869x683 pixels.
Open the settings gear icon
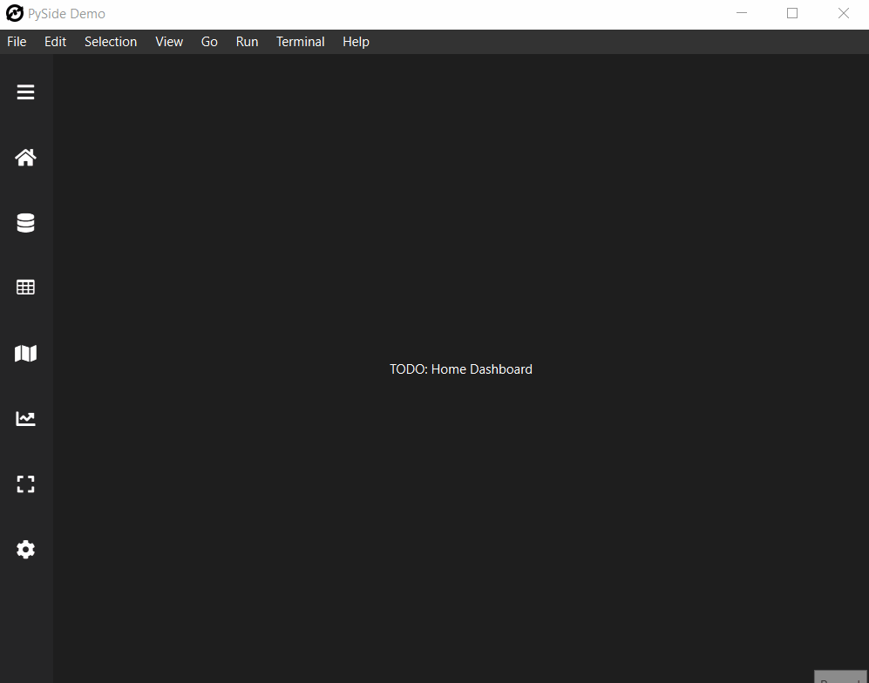25,549
